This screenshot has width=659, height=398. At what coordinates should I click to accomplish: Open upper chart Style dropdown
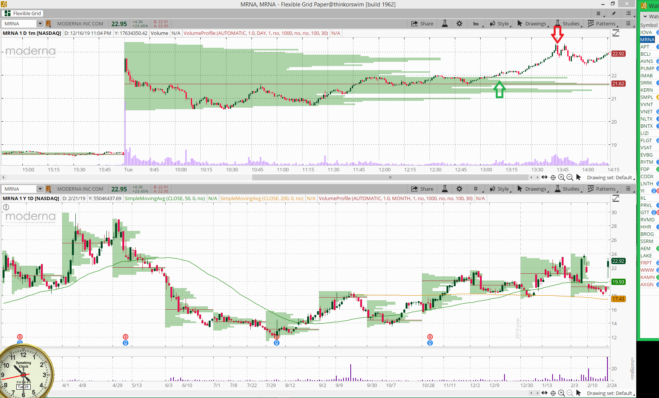(500, 24)
